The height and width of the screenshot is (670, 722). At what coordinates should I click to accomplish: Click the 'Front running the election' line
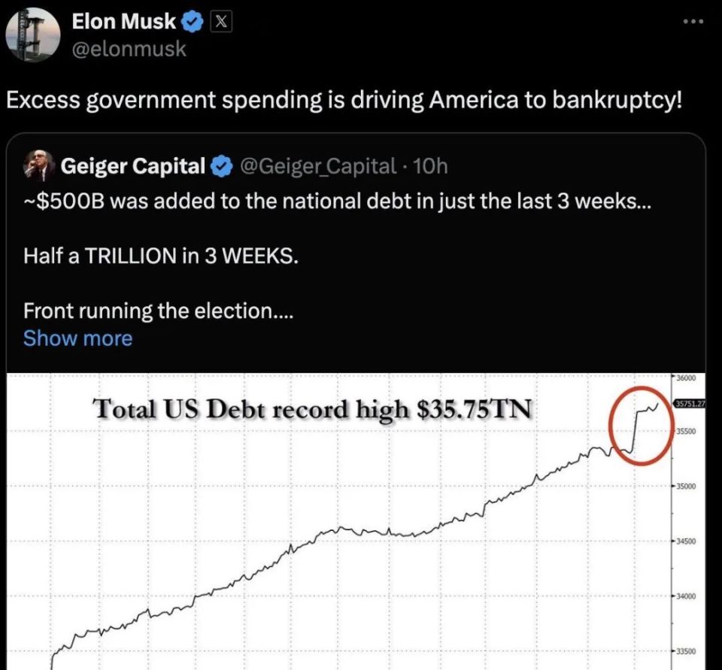(x=158, y=309)
